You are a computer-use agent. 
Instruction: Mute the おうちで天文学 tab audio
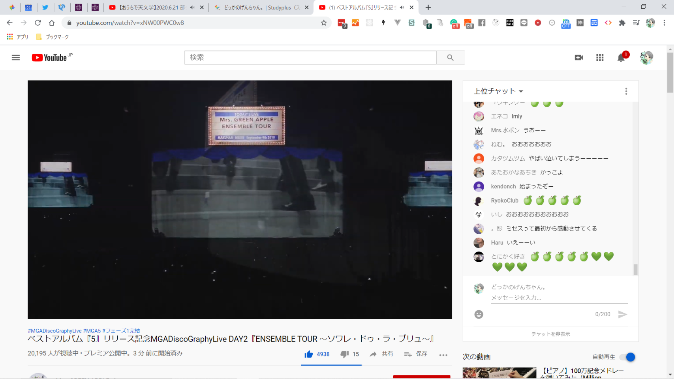click(192, 8)
